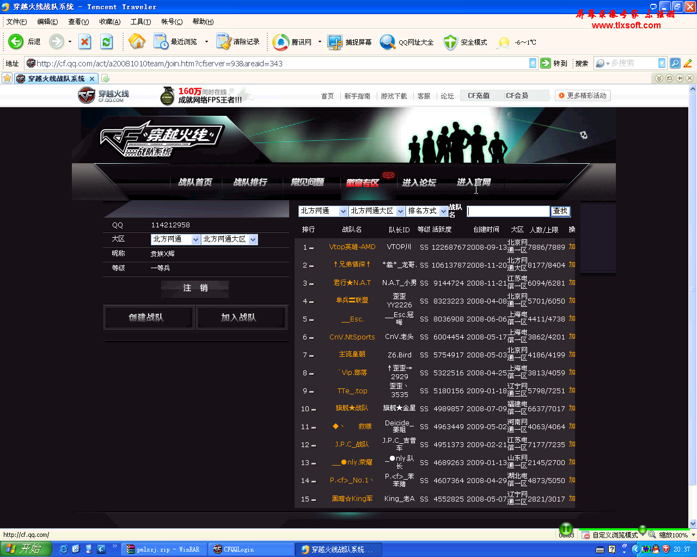Screen dimensions: 697x557
Task: Click the 查找 search button
Action: pos(560,211)
